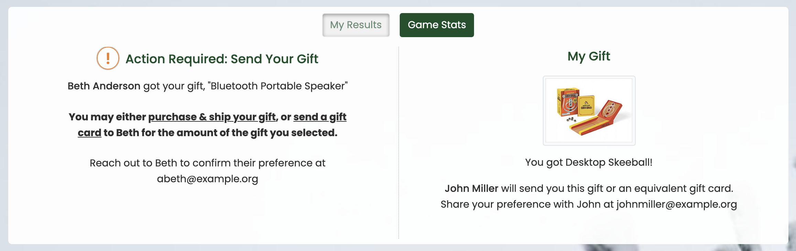Screen dimensions: 796x251
Task: Switch to the My Results tab
Action: (356, 25)
